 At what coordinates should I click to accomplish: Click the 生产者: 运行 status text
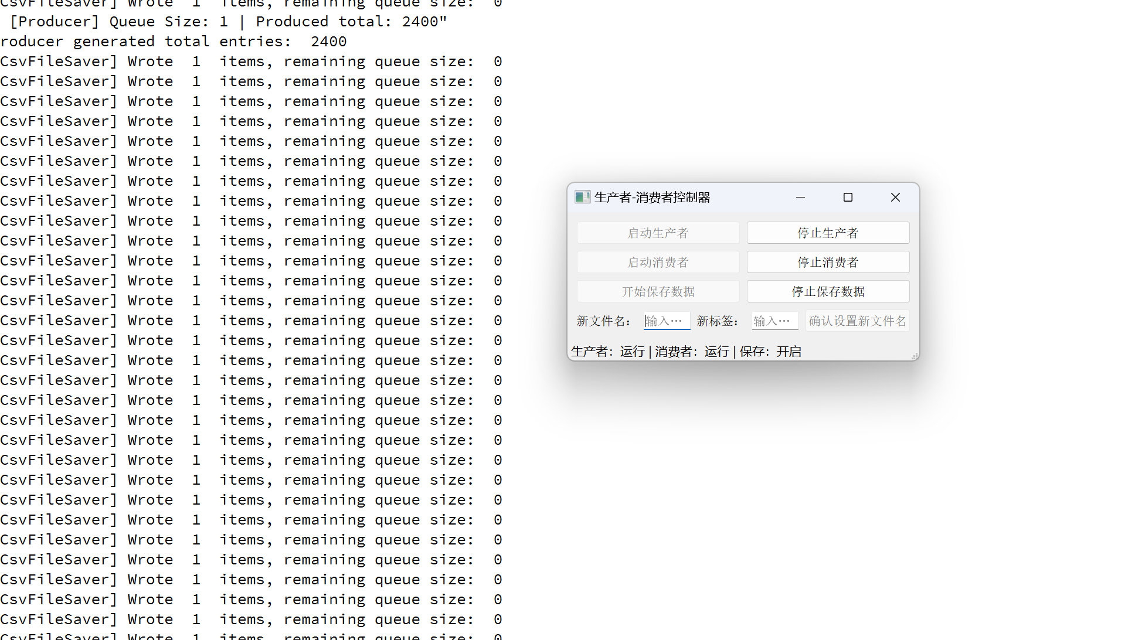tap(607, 352)
